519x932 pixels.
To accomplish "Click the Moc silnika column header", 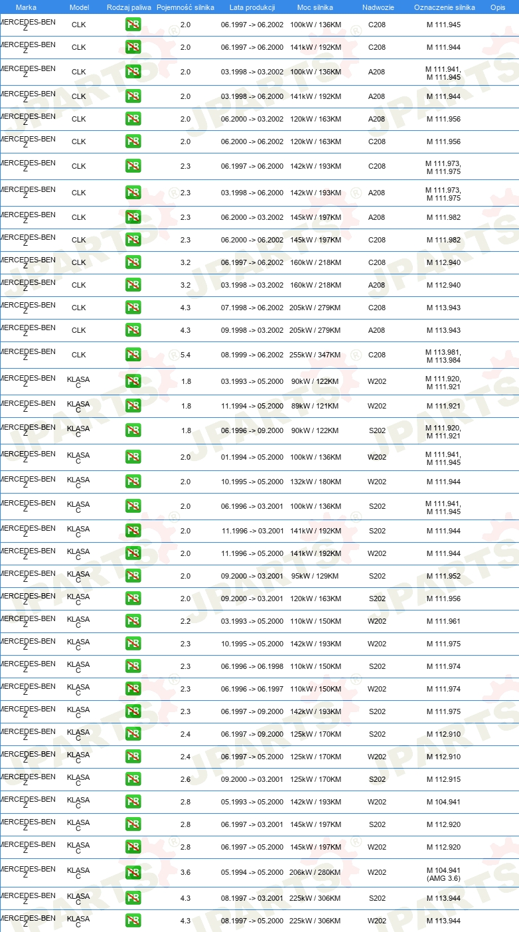I will coord(315,7).
